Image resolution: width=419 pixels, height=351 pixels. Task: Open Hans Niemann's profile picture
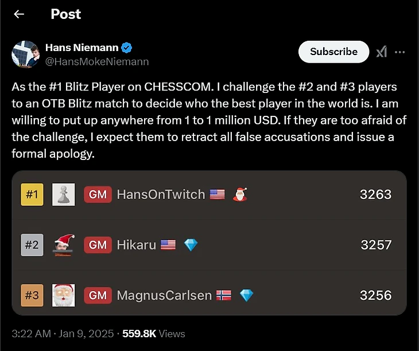[x=25, y=54]
